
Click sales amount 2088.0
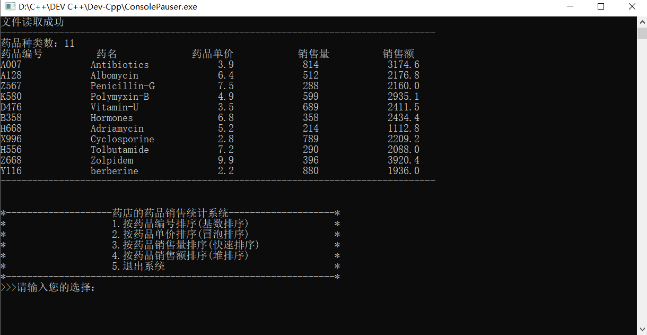tap(404, 150)
